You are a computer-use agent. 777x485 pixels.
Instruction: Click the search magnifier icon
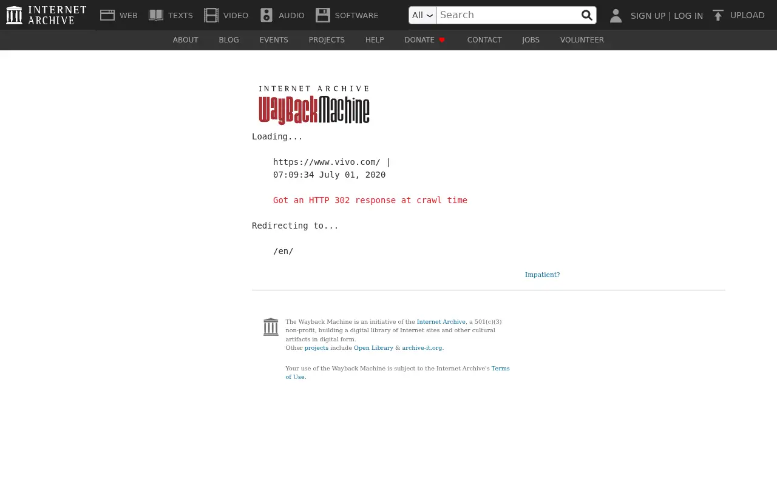[x=586, y=15]
